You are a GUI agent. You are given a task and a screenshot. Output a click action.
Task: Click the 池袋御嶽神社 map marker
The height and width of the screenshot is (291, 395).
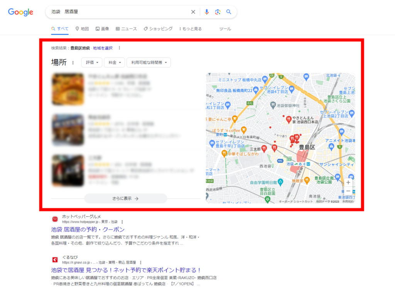pos(273,105)
